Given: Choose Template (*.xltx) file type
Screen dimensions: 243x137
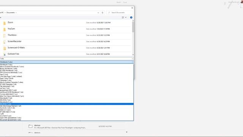Looking at the screenshot, I should point(67,80).
